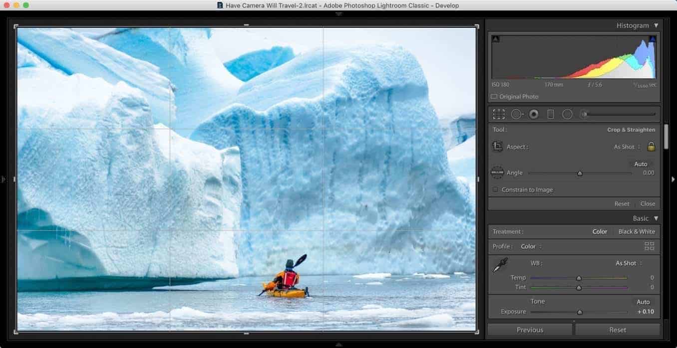Open the Profile Color dropdown
677x348 pixels.
click(531, 246)
